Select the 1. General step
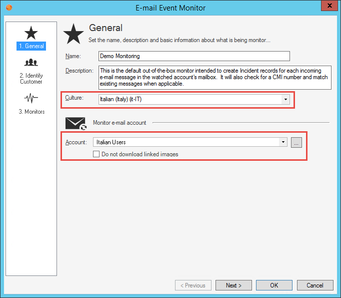 pyautogui.click(x=31, y=46)
